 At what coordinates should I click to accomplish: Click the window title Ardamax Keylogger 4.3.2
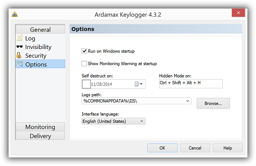pyautogui.click(x=128, y=14)
